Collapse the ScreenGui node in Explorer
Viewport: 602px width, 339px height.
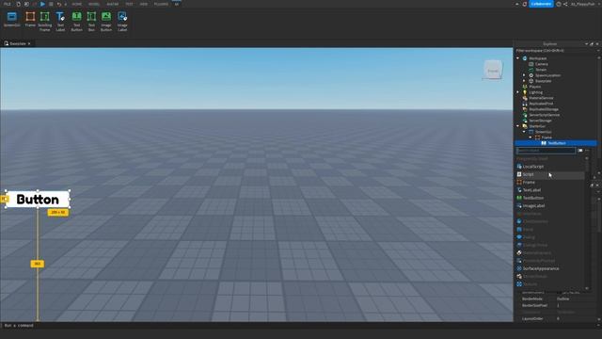point(524,132)
